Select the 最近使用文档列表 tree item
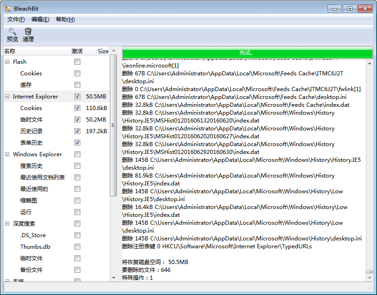The width and height of the screenshot is (377, 295). [43, 178]
